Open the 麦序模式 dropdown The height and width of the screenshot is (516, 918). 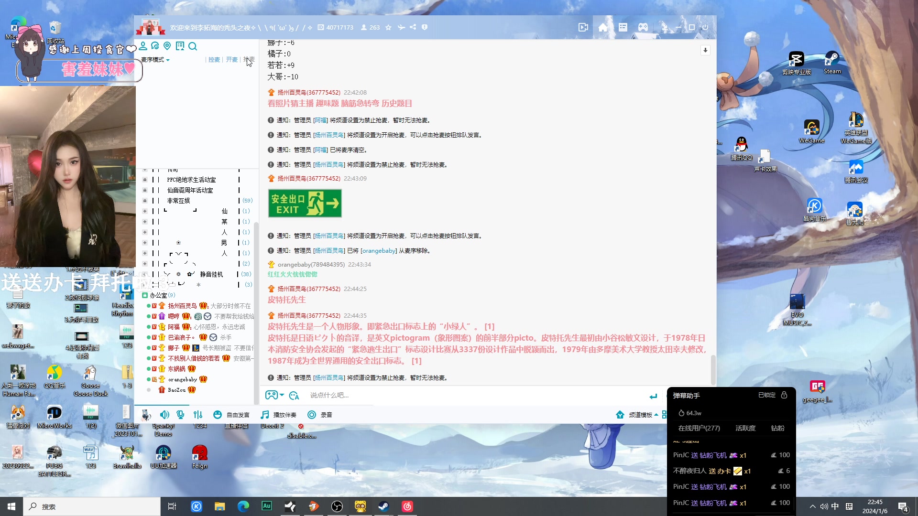point(153,60)
